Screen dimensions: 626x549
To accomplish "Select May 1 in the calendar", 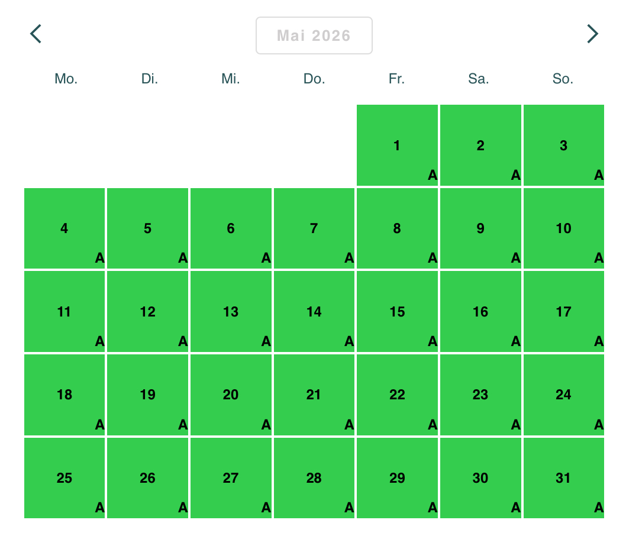I will click(397, 146).
